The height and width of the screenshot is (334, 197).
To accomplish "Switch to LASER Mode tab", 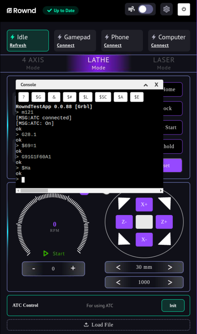I will click(164, 63).
